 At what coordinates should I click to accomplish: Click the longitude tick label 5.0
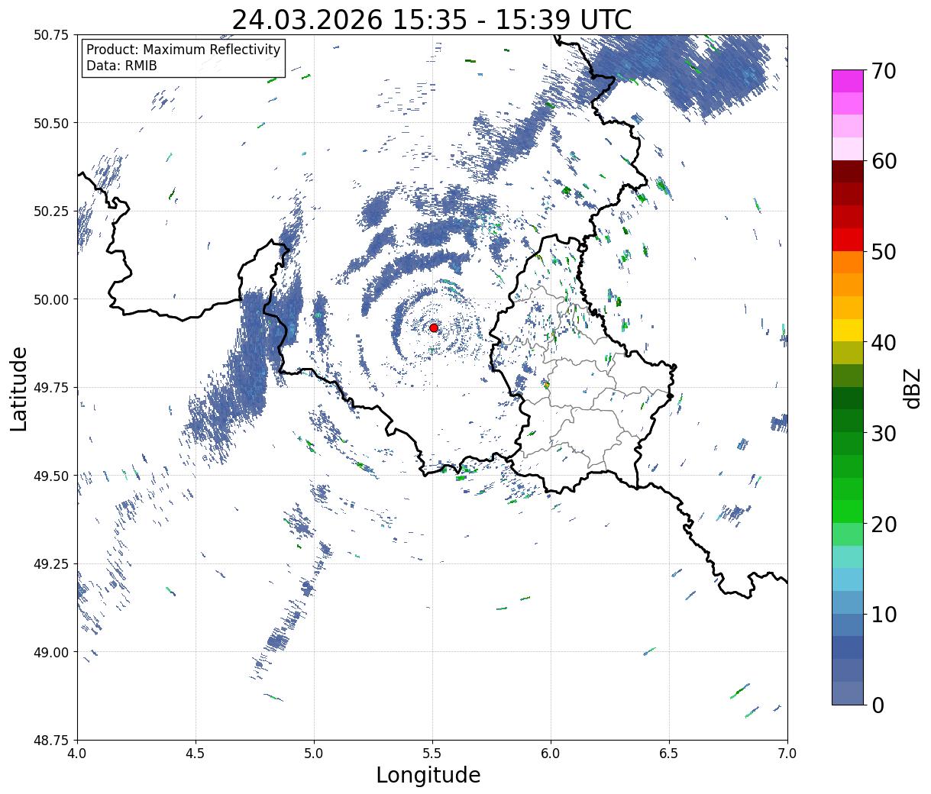(x=314, y=754)
